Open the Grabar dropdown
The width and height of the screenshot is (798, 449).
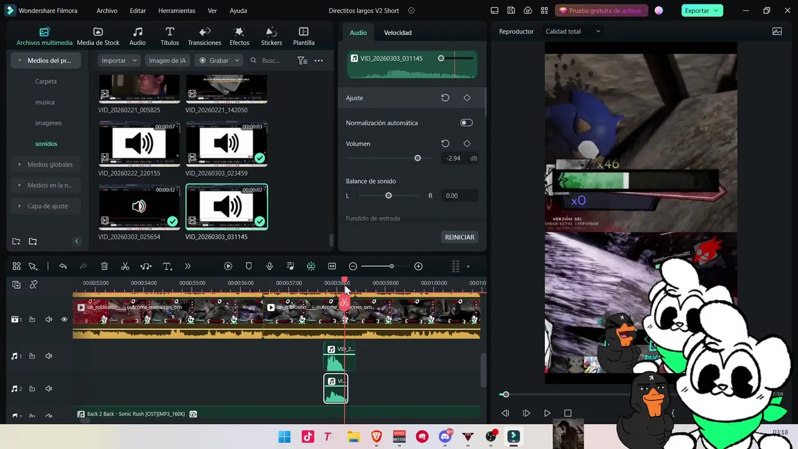pos(219,60)
